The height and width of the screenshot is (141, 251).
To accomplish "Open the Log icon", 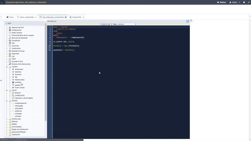I will (10, 56).
